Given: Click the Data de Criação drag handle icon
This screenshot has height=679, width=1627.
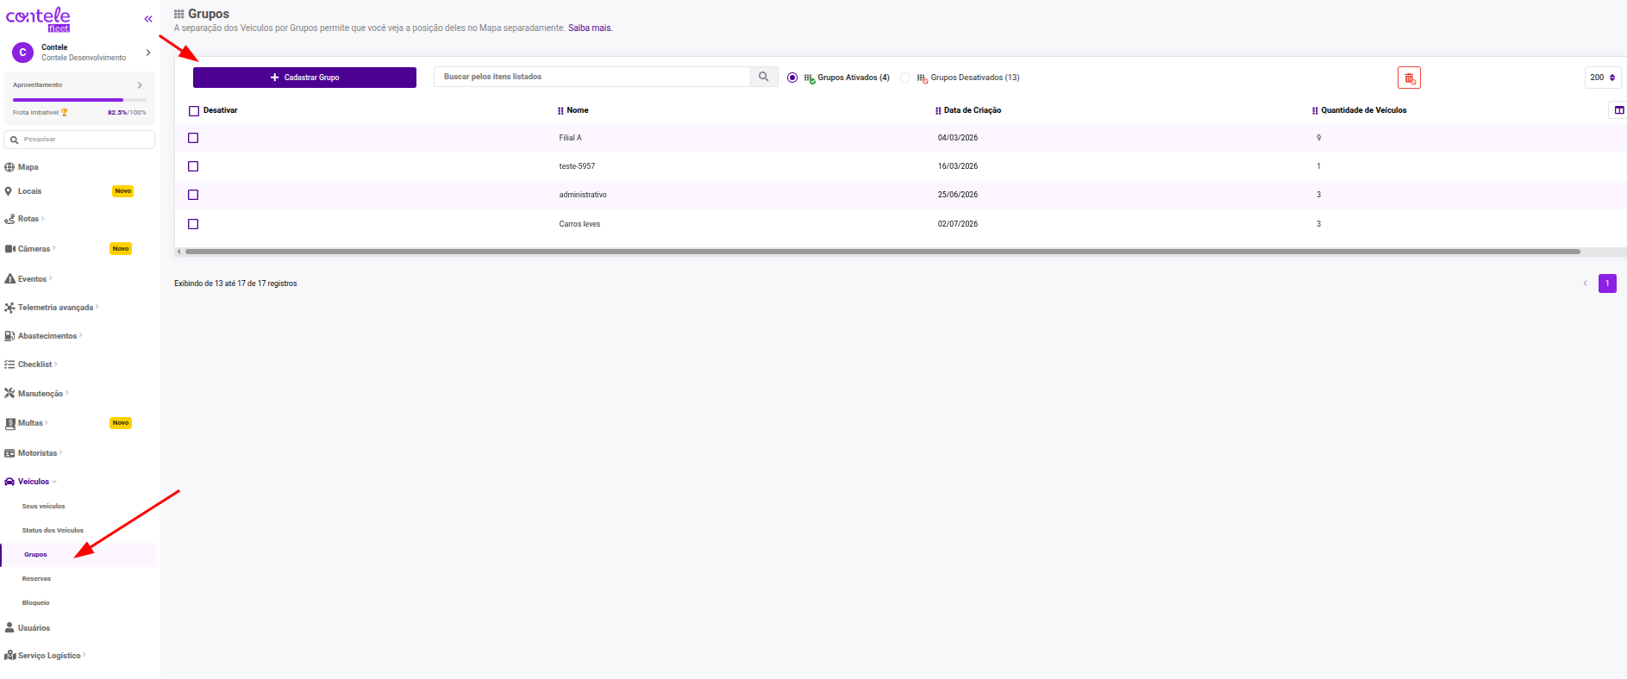Looking at the screenshot, I should pyautogui.click(x=938, y=110).
